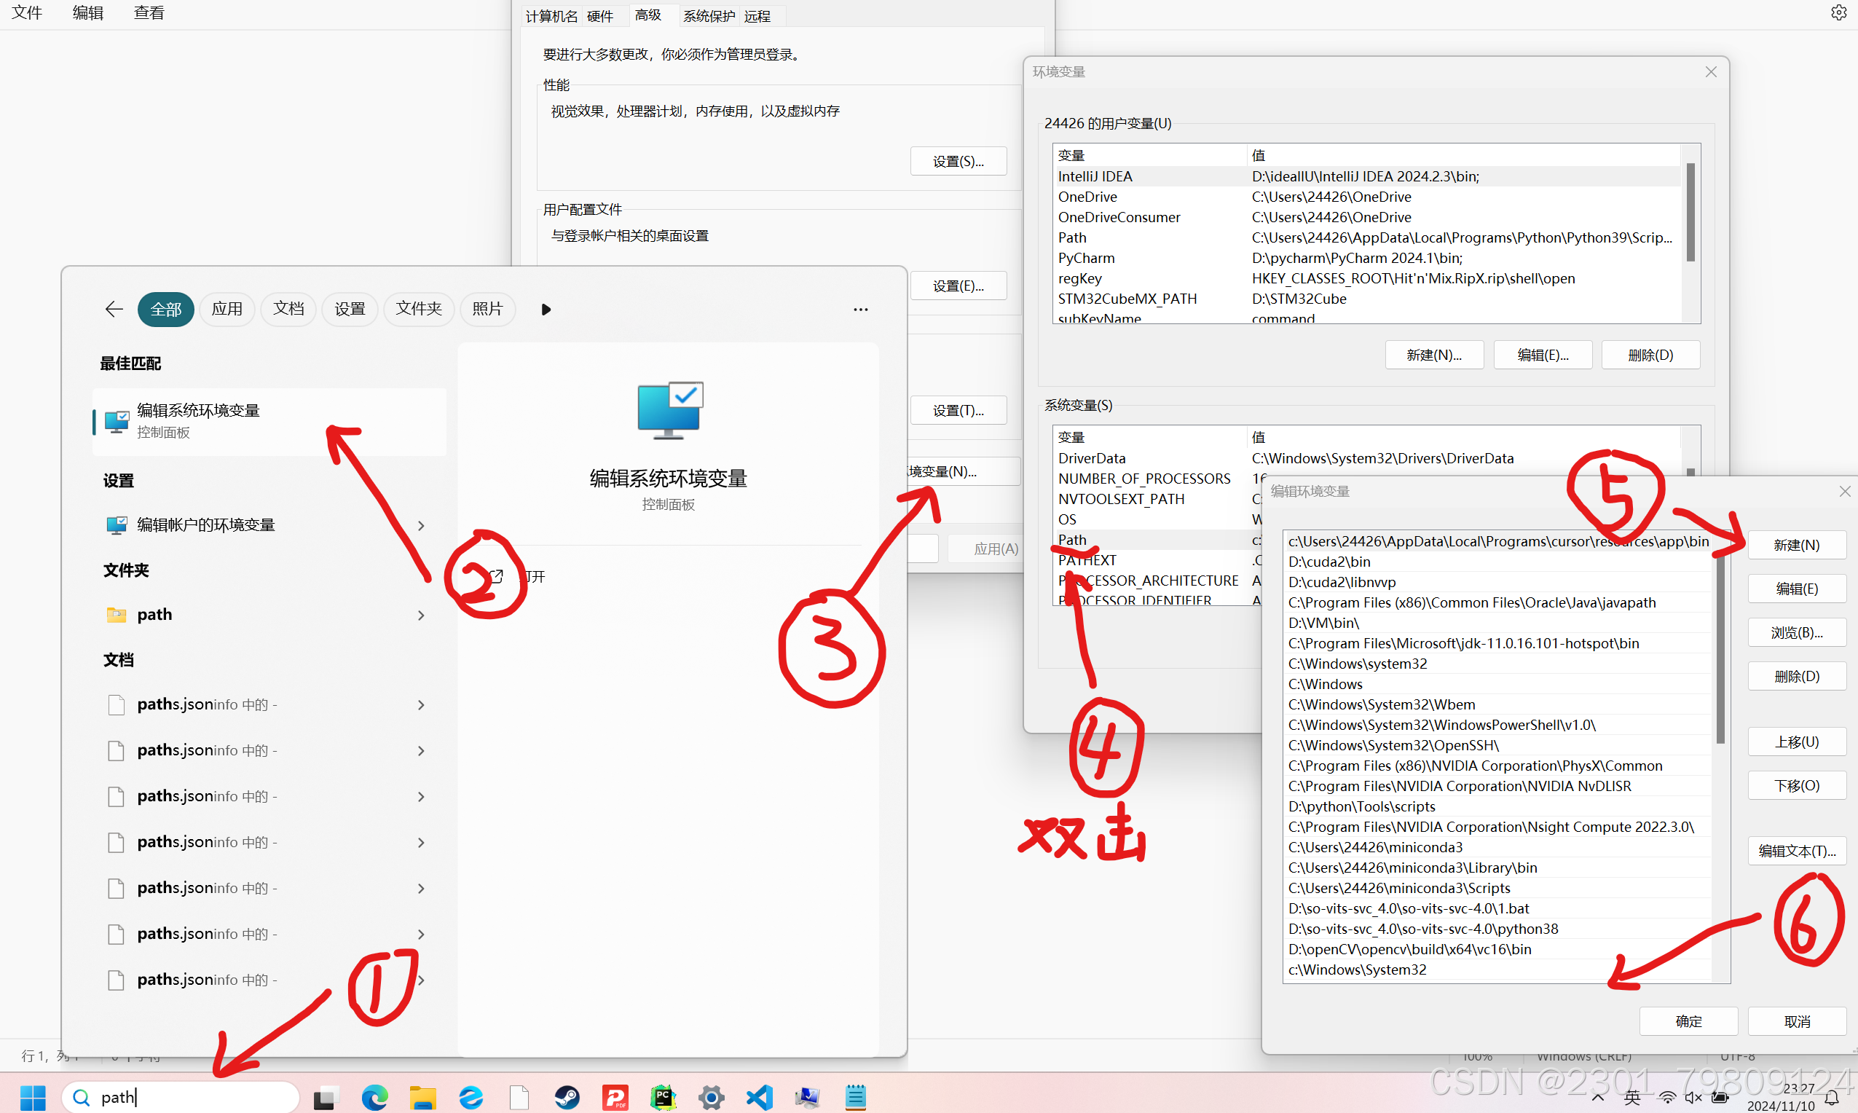1858x1113 pixels.
Task: Expand the path folder search result
Action: tap(422, 614)
